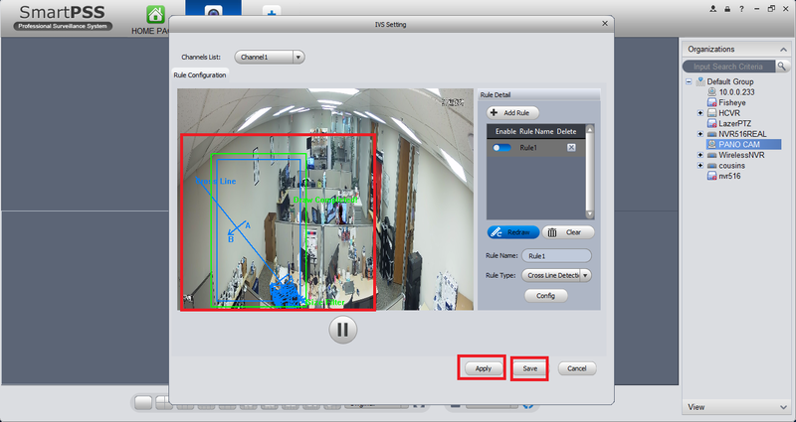Click the rule list scroll down arrow

tap(589, 214)
